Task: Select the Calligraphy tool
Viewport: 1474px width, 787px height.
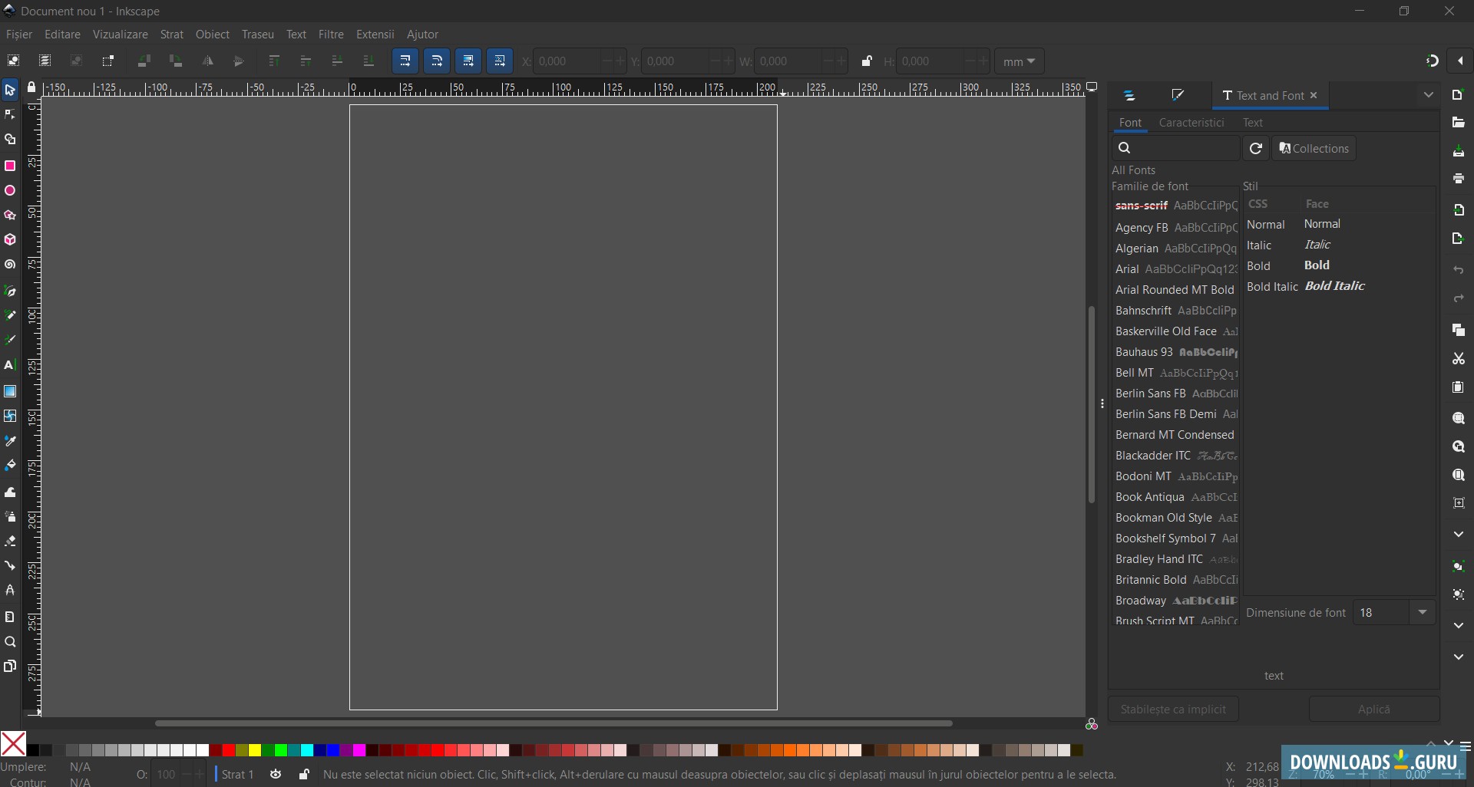Action: (10, 340)
